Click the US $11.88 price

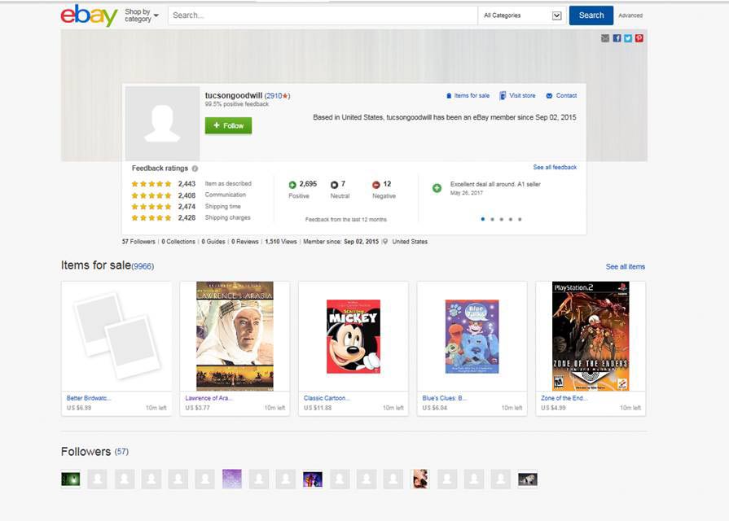(x=318, y=408)
